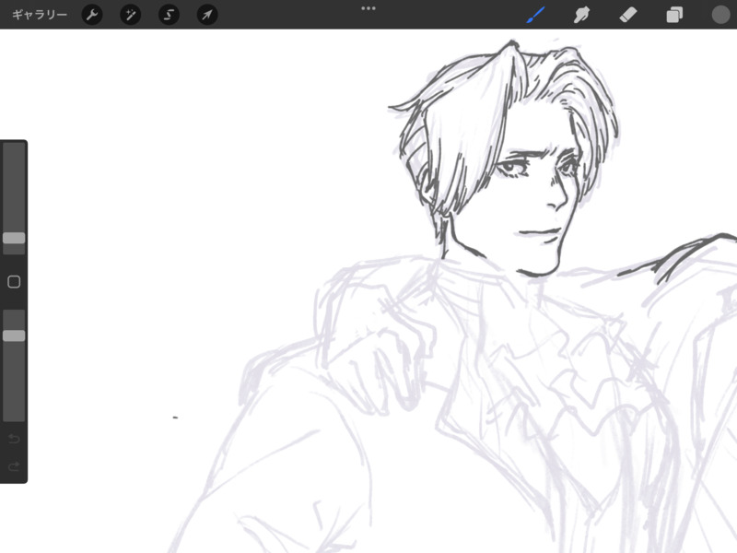Activate the Selection tool (S icon)
The image size is (737, 553).
coord(169,15)
